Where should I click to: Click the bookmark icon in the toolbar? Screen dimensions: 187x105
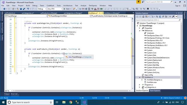148,9
